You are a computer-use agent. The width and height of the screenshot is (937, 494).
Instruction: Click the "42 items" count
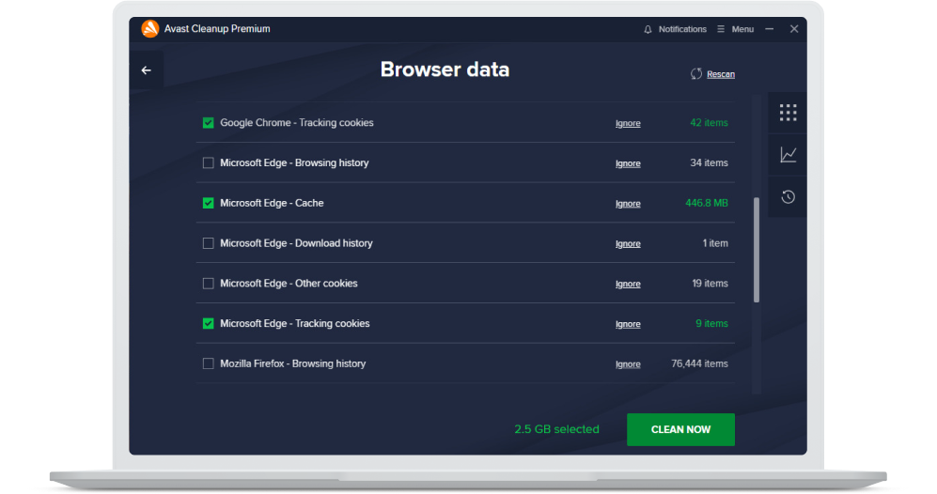tap(709, 122)
